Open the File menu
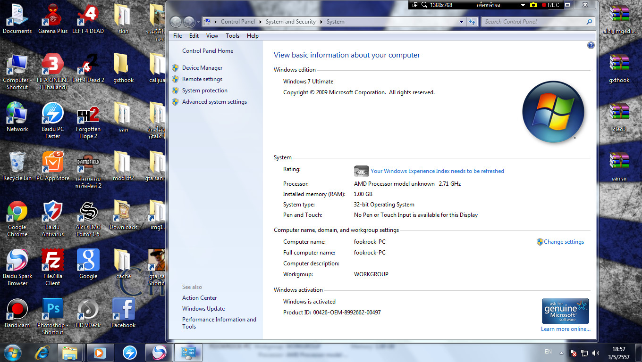Image resolution: width=642 pixels, height=362 pixels. (177, 36)
